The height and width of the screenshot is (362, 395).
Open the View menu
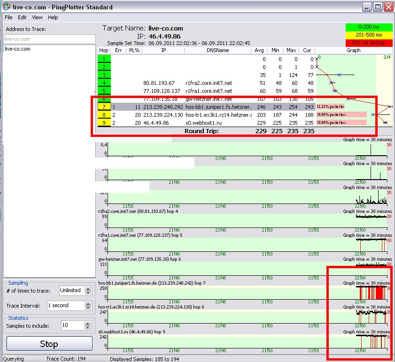coord(37,17)
